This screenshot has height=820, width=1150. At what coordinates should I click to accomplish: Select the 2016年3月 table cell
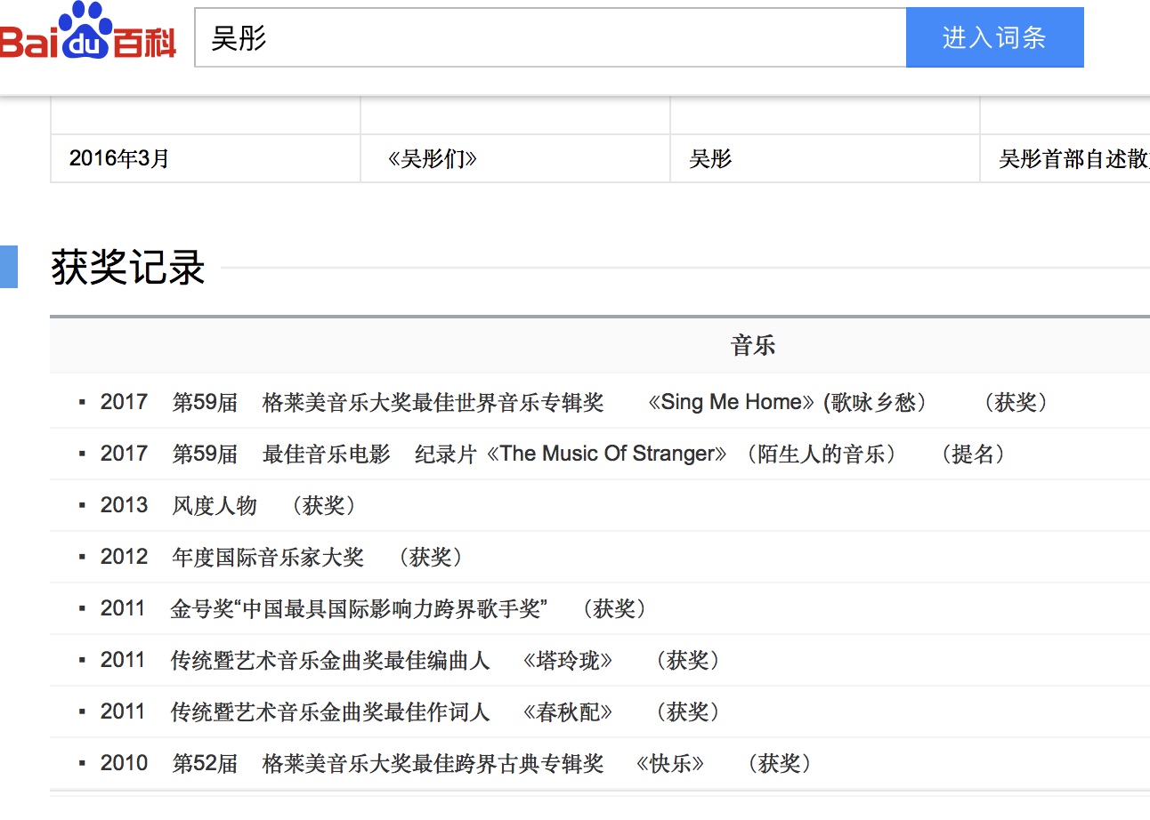[x=206, y=158]
